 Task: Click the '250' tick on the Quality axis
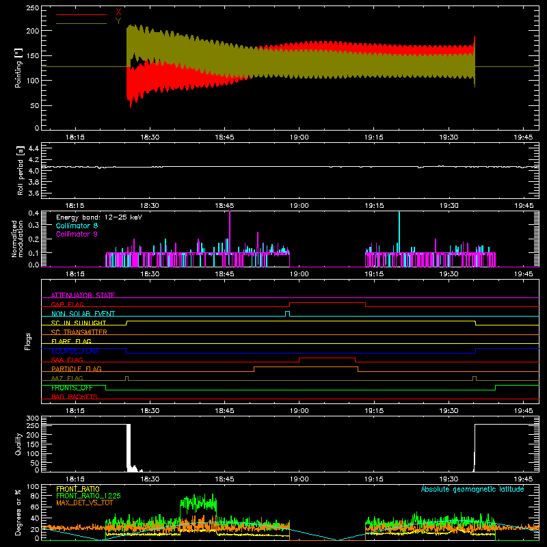tap(33, 425)
